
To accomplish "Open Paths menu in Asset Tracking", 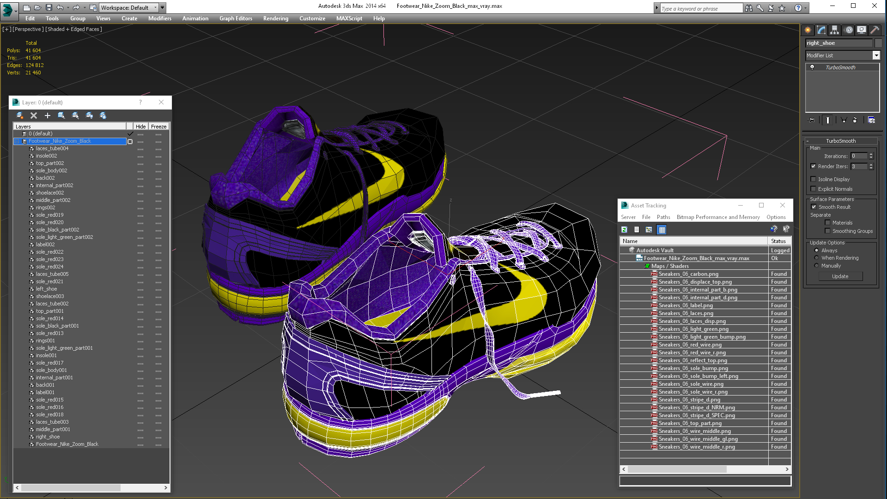I will coord(663,217).
